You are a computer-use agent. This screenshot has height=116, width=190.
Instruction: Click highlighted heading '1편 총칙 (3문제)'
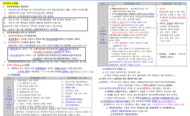[10, 3]
